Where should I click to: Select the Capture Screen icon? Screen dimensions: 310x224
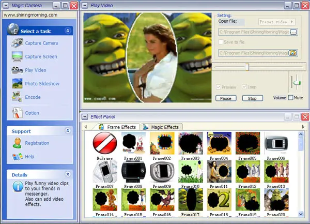(x=17, y=56)
